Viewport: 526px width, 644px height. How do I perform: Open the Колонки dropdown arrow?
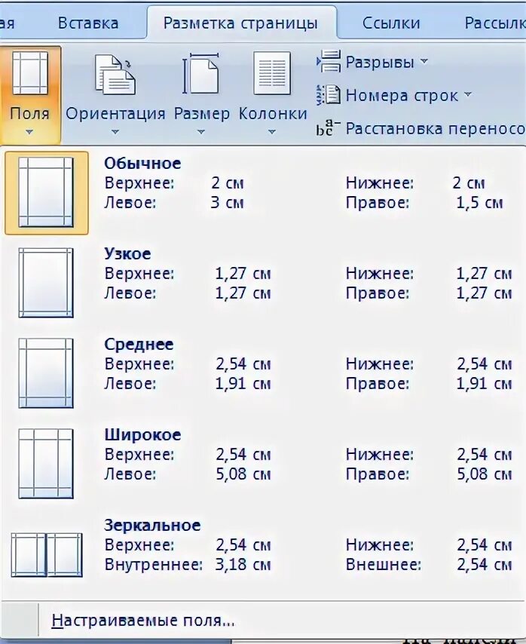(272, 132)
